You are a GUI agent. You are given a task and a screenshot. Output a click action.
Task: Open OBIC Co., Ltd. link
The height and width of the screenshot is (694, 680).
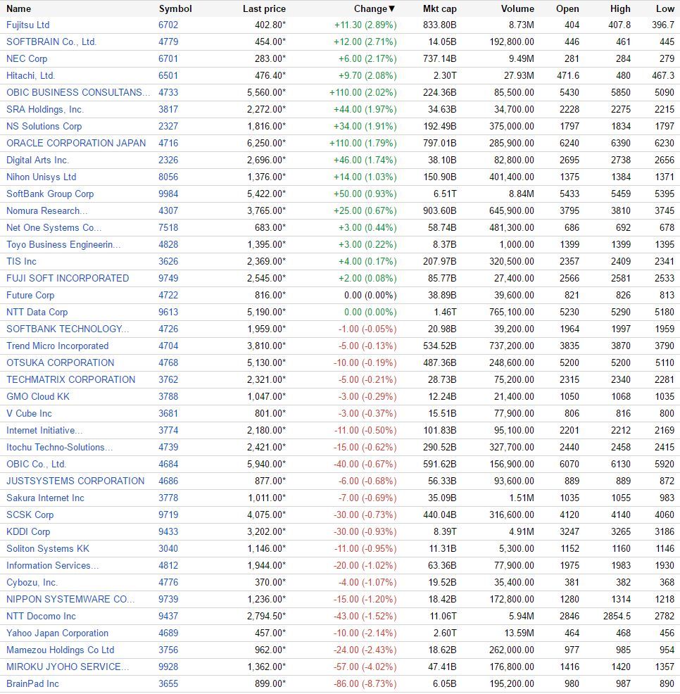37,464
